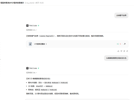The height and width of the screenshot is (100, 134).
Task: Click the folder icon beside bj_client2
Action: click(x=26, y=3)
